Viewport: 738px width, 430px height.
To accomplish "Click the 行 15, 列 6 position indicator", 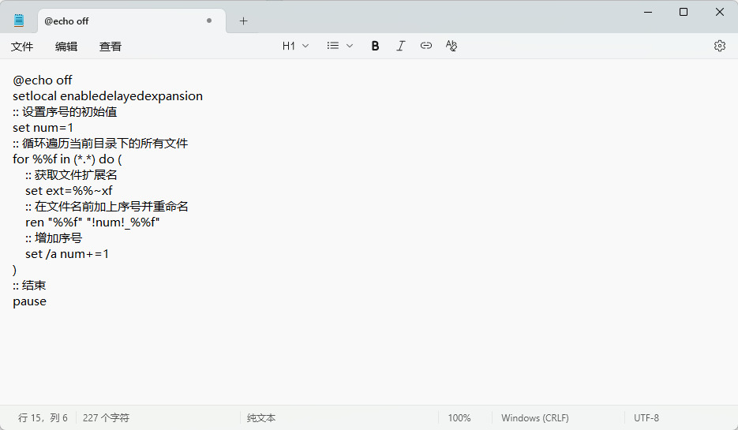I will tap(43, 418).
